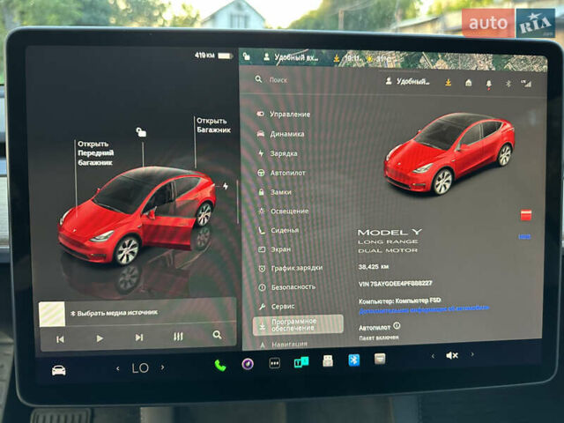Tap the 31°C outside temperature reading
564x423 pixels.
(x=384, y=58)
